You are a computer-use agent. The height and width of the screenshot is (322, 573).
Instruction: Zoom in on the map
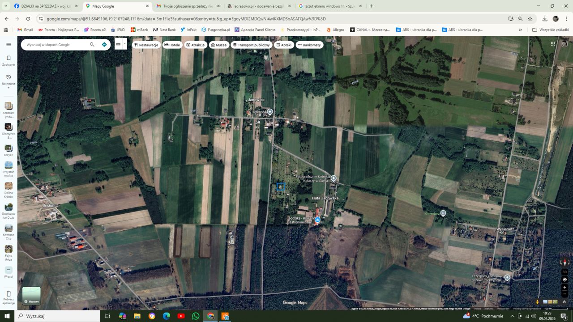(x=564, y=288)
